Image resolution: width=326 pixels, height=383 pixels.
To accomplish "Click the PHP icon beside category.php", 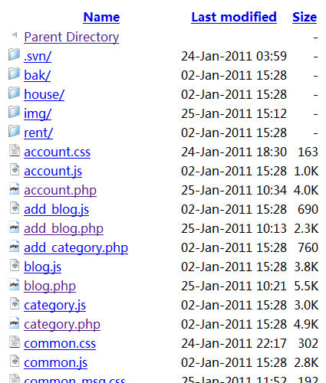I will pyautogui.click(x=15, y=322).
